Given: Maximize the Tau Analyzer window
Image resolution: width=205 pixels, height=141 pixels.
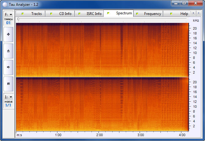Looking at the screenshot, I should [x=184, y=3].
